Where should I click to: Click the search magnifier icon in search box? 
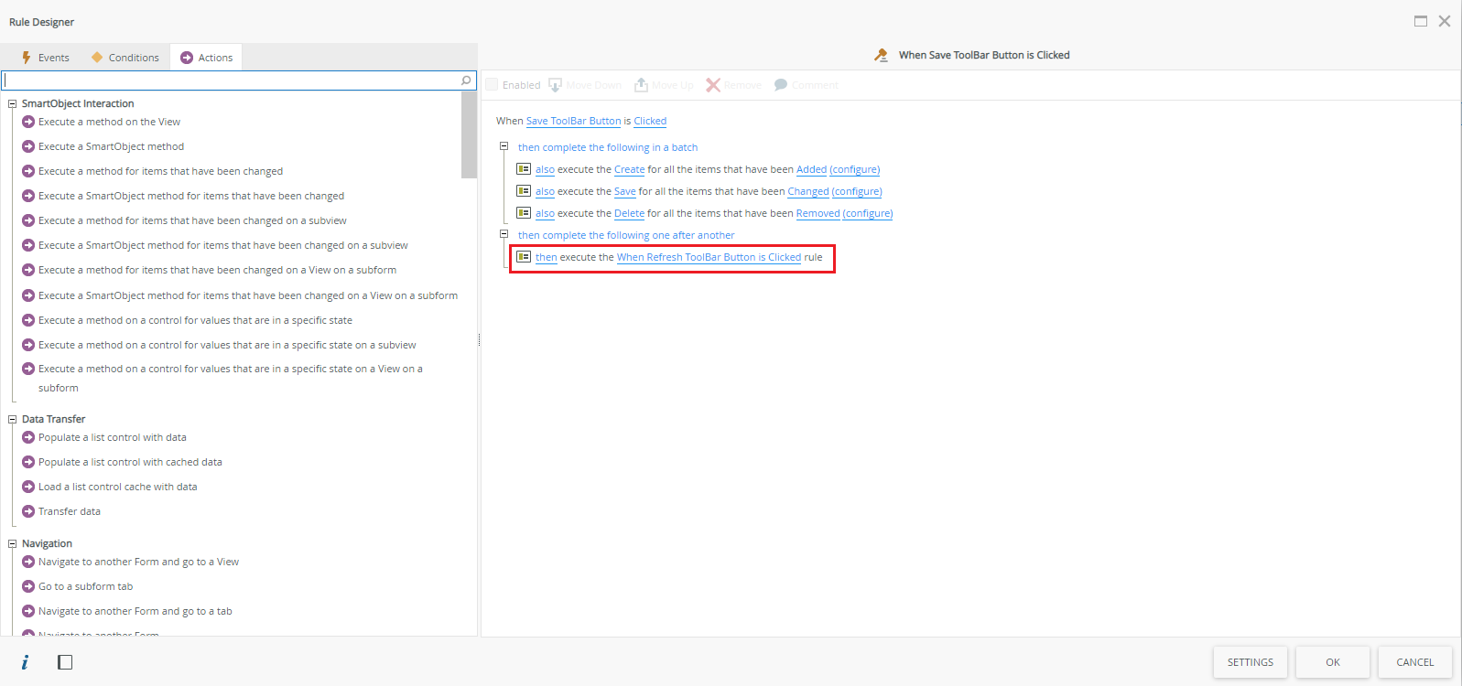pos(466,80)
